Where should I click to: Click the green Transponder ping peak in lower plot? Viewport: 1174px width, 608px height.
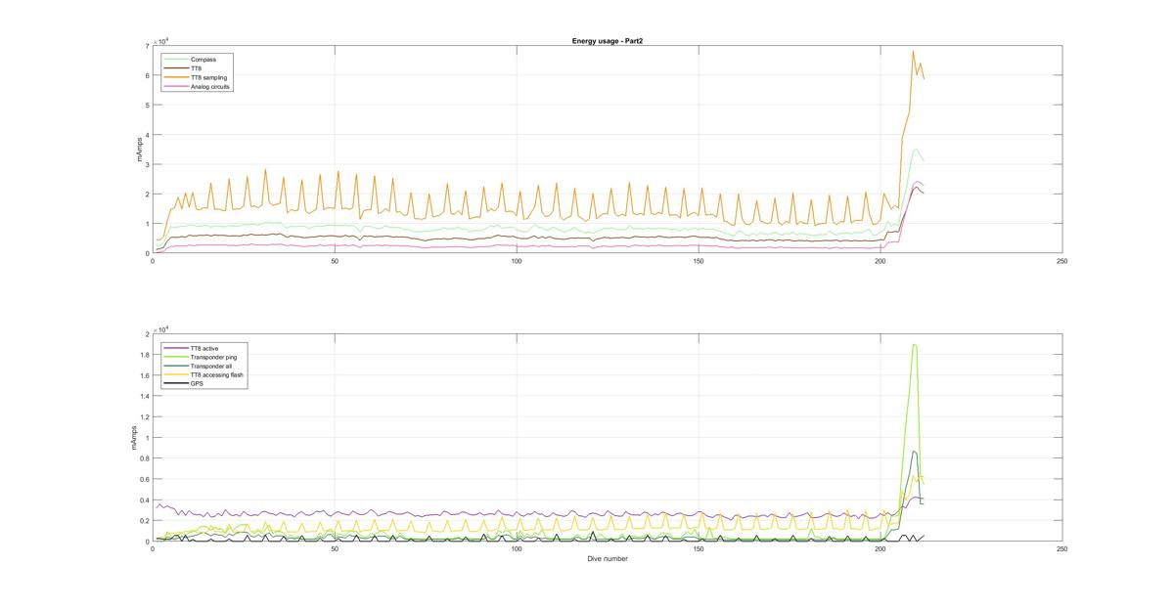914,345
